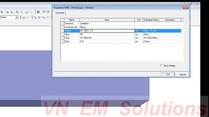209x117 pixels.
Task: Click the greyed forward-arrow toolbar icon
Action: click(x=31, y=12)
